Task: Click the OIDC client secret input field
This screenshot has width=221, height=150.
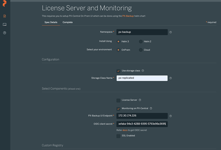Action: (x=142, y=124)
